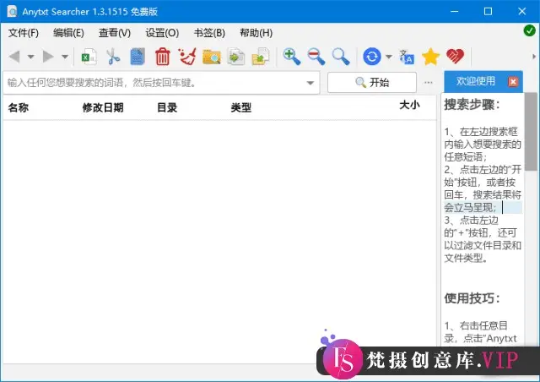
Task: Click into the search keyword input box
Action: [x=154, y=83]
